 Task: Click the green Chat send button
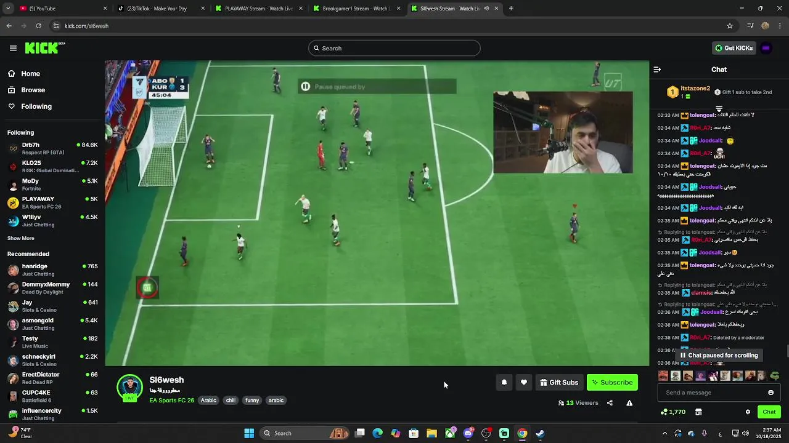769,412
